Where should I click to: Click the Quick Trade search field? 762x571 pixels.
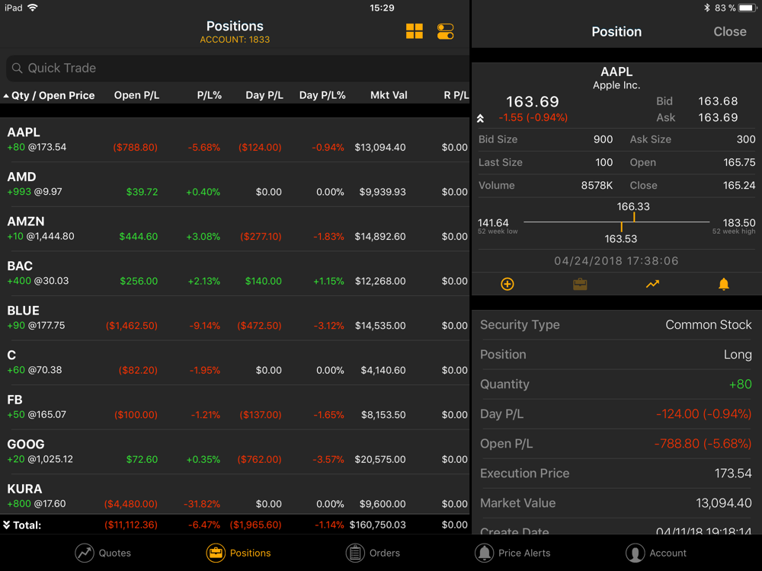click(x=238, y=68)
